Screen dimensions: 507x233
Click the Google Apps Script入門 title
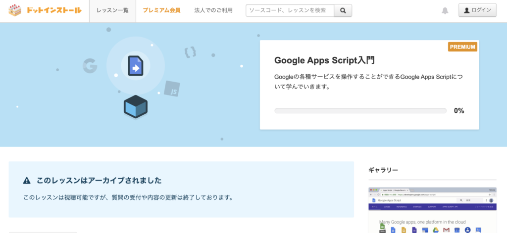pos(324,60)
